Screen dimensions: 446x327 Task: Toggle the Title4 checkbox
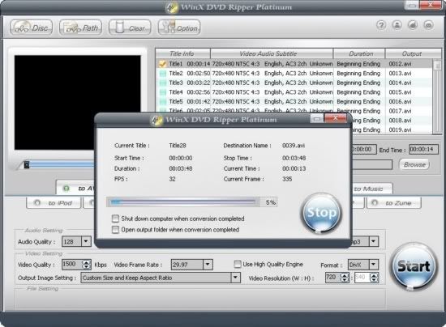tap(163, 92)
